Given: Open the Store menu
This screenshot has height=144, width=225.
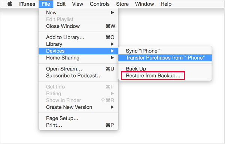Looking at the screenshot, I should pos(122,4).
